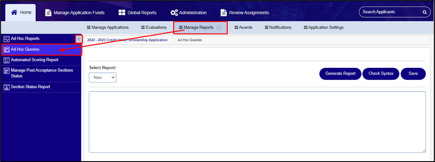This screenshot has width=435, height=162.
Task: Open Section Status Report in sidebar
Action: (x=41, y=87)
